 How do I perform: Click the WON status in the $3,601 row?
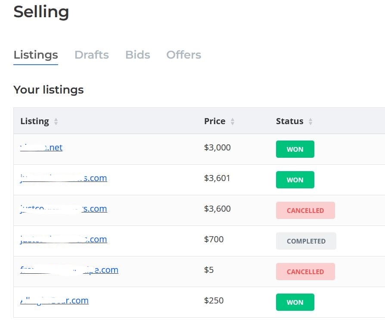[295, 180]
